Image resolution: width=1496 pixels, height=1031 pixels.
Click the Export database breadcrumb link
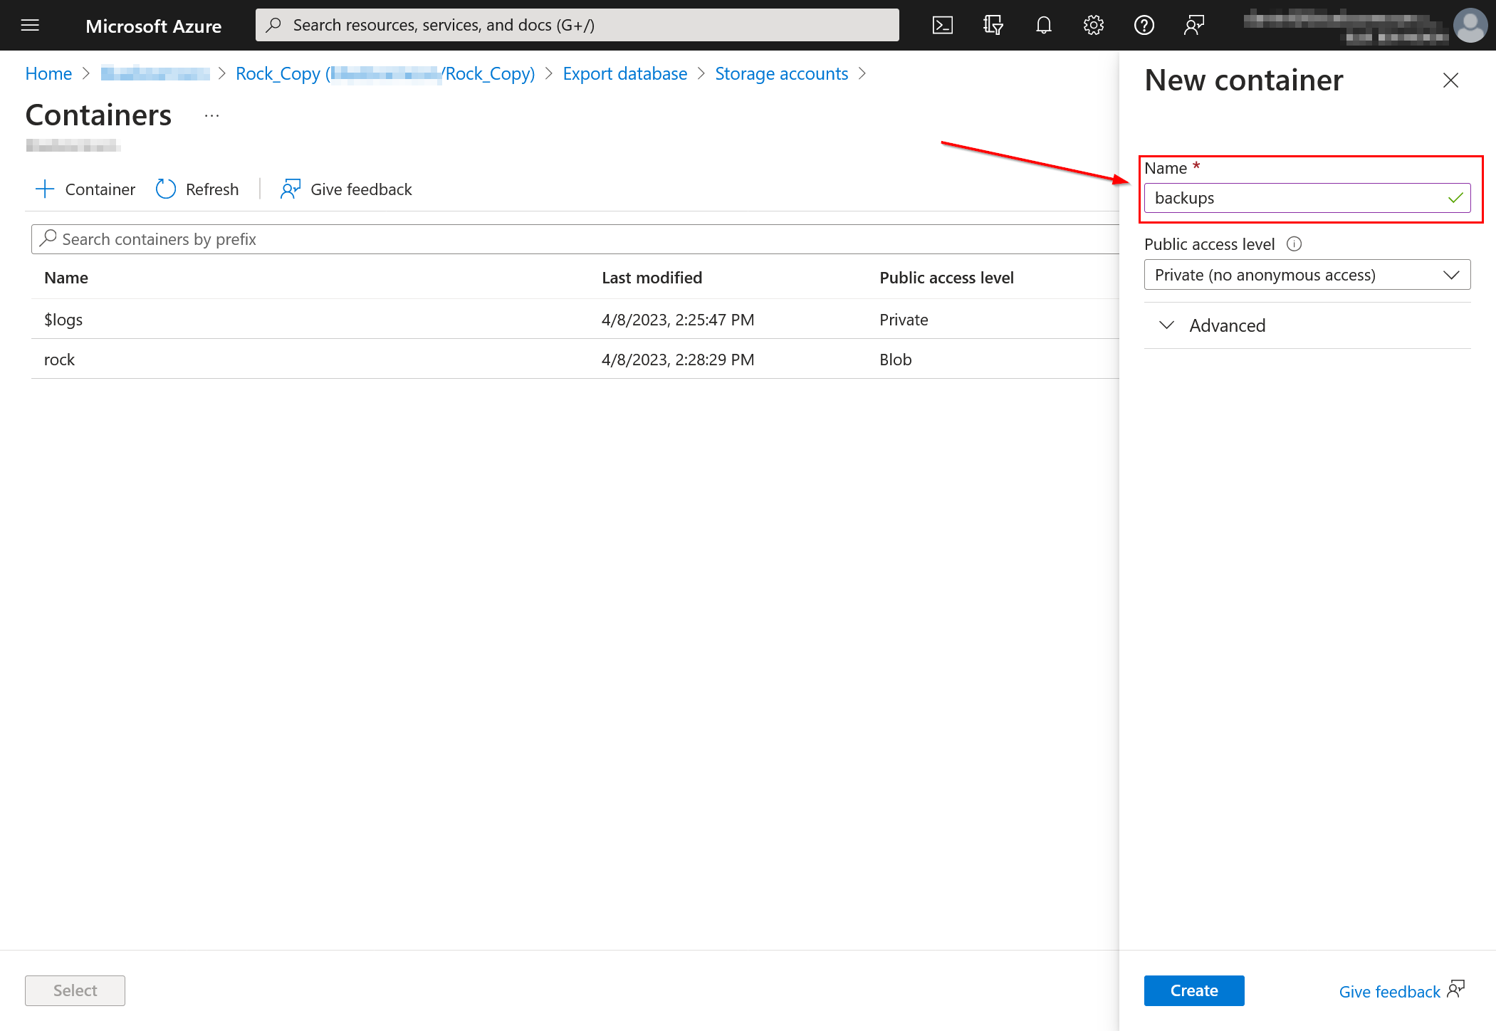tap(624, 74)
